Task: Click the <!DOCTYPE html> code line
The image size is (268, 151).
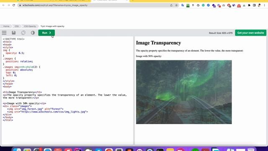Action: coord(14,39)
